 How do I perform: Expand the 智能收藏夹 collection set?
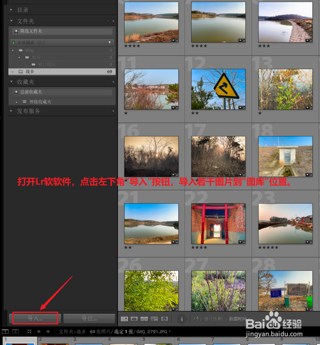[17, 102]
